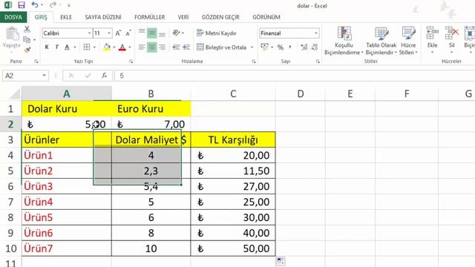This screenshot has width=475, height=267.
Task: Open the fill color dropdown arrow
Action: 114,47
